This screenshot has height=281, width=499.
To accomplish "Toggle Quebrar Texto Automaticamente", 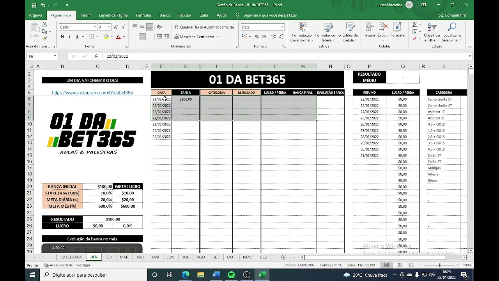I will tap(204, 27).
